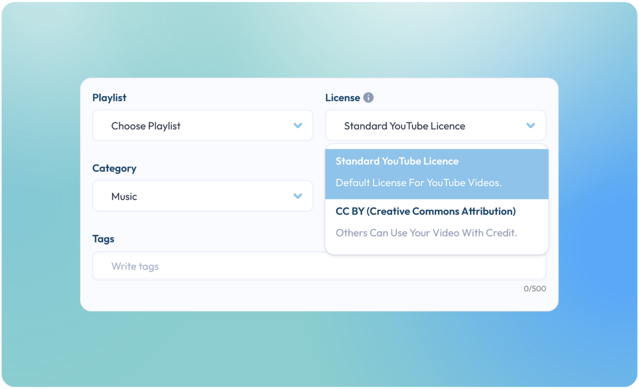Click the 'Choose Playlist' placeholder text

point(146,126)
